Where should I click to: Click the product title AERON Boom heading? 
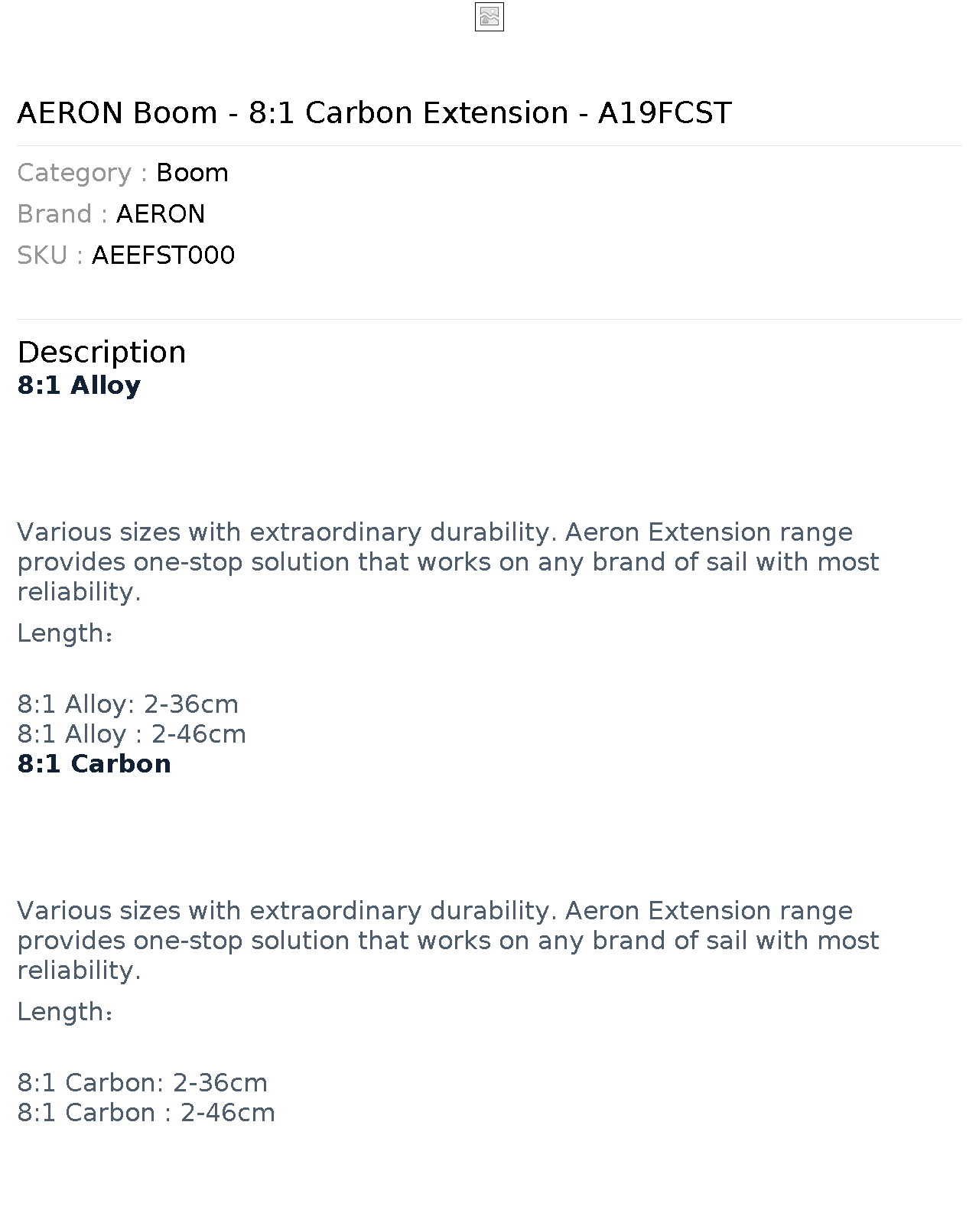[x=374, y=112]
